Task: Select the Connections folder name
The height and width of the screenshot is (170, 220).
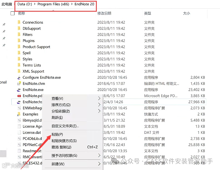Action: pyautogui.click(x=33, y=22)
